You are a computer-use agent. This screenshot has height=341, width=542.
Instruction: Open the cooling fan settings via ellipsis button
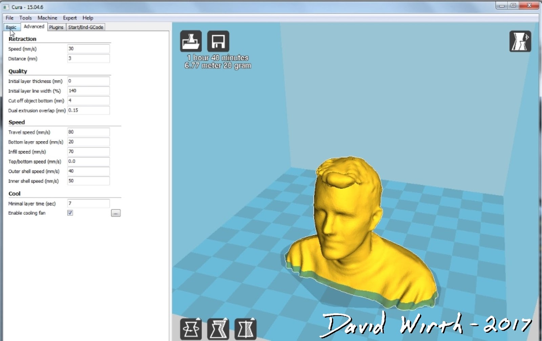tap(115, 213)
